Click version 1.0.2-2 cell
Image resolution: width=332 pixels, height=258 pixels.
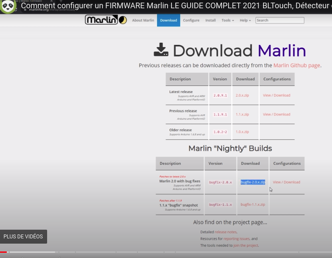point(220,132)
